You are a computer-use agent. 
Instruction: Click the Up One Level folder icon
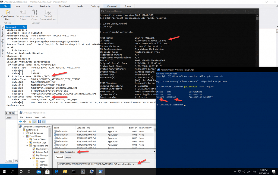pyautogui.click(x=30, y=121)
